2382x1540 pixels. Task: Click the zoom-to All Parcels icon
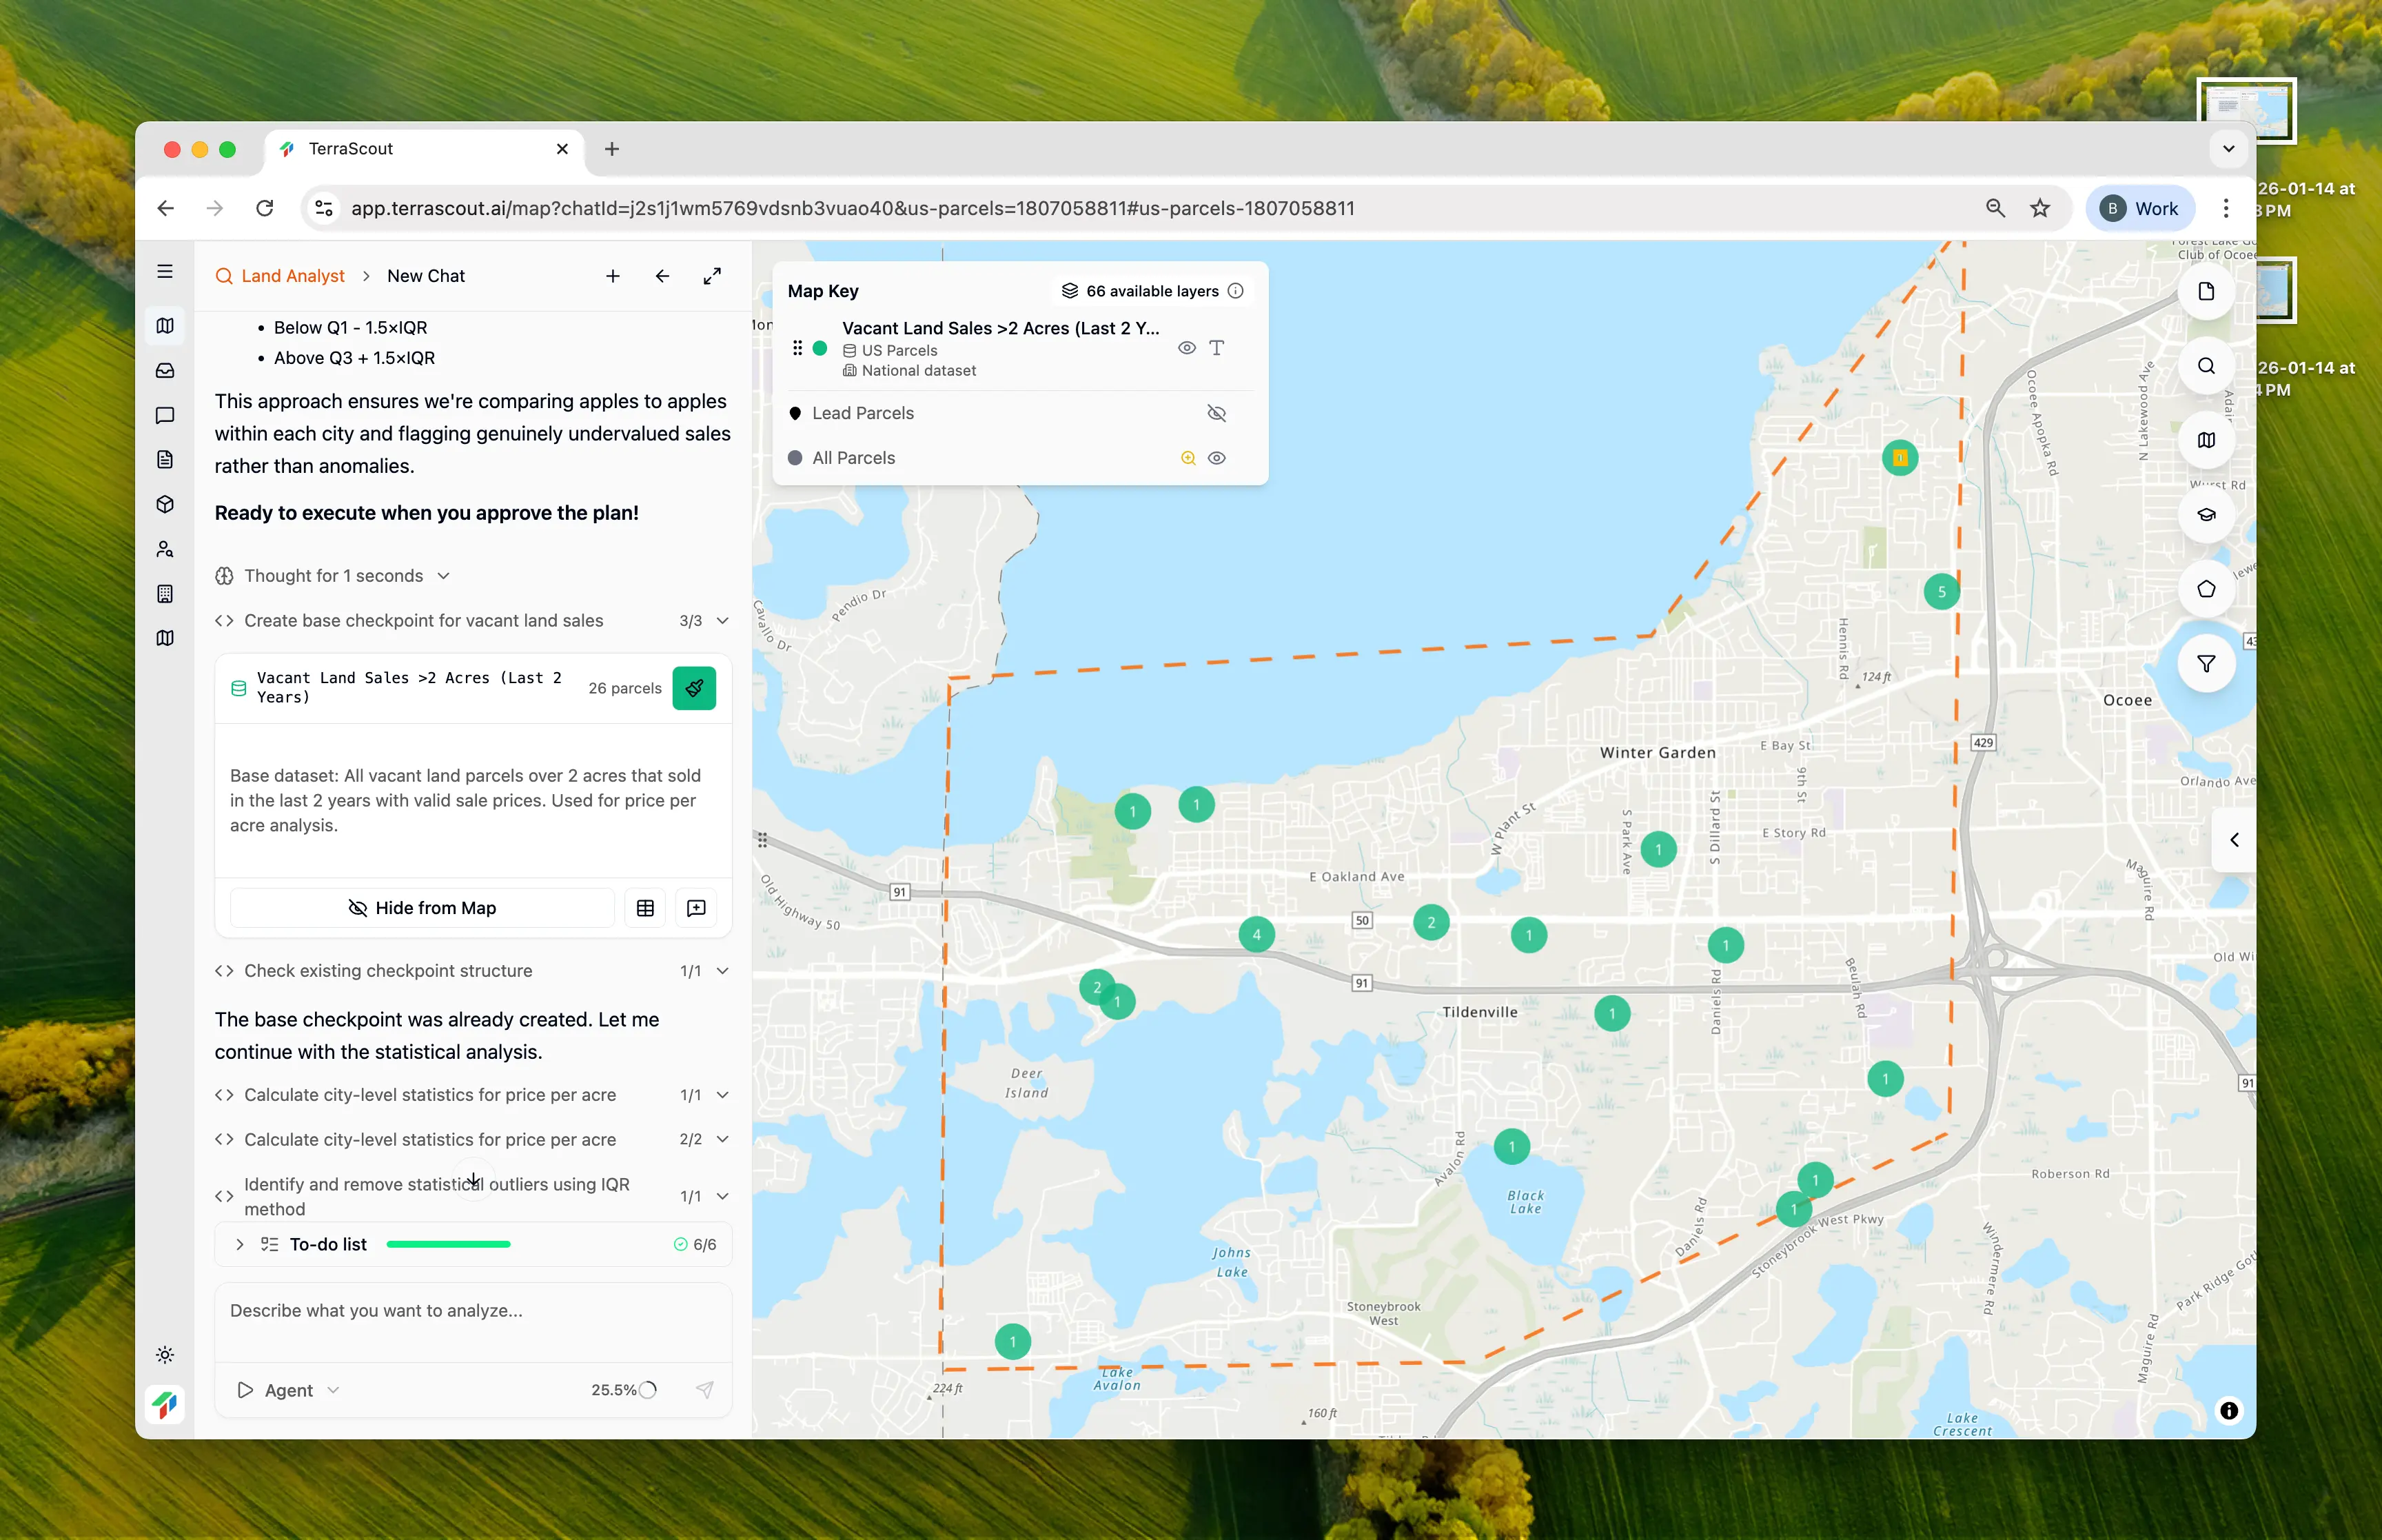pos(1188,458)
